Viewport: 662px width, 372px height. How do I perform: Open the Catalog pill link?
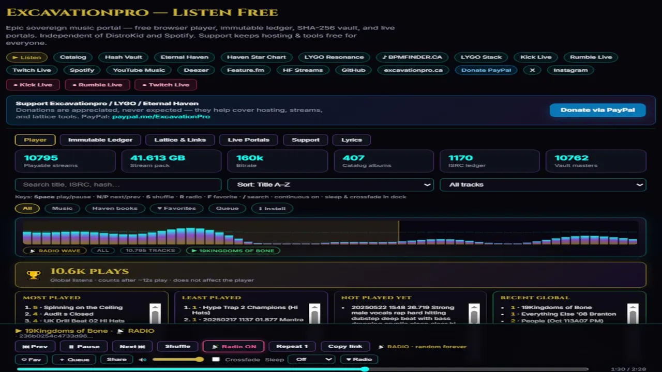[x=73, y=57]
